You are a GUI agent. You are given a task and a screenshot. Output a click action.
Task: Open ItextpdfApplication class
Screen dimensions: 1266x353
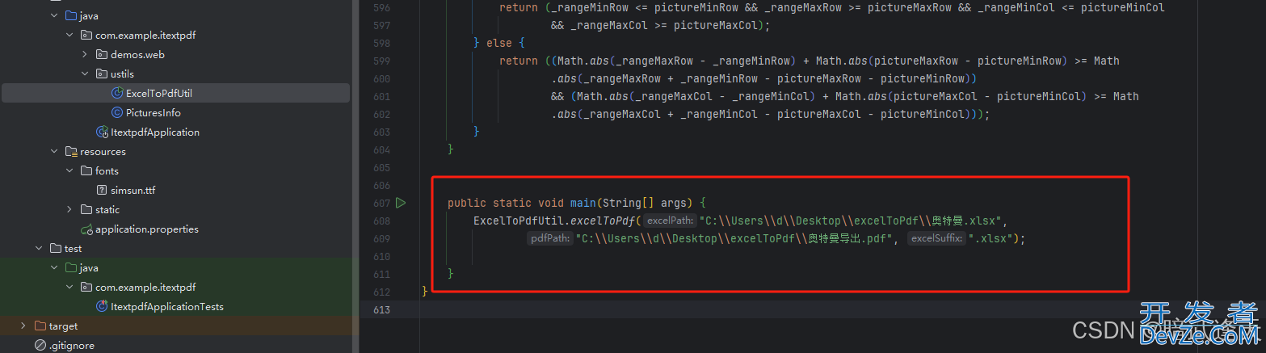[155, 132]
